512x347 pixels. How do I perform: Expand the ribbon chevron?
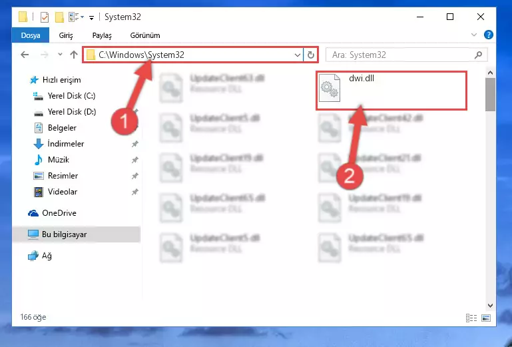pos(474,35)
